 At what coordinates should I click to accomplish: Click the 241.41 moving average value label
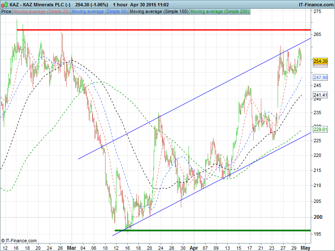(320, 95)
